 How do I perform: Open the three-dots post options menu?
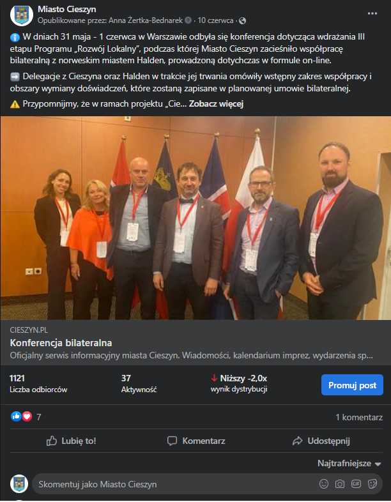(372, 13)
